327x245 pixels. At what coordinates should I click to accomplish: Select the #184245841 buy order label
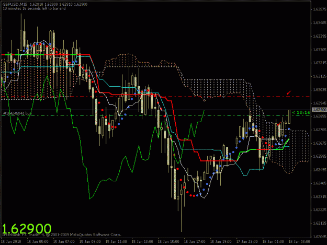(17, 113)
